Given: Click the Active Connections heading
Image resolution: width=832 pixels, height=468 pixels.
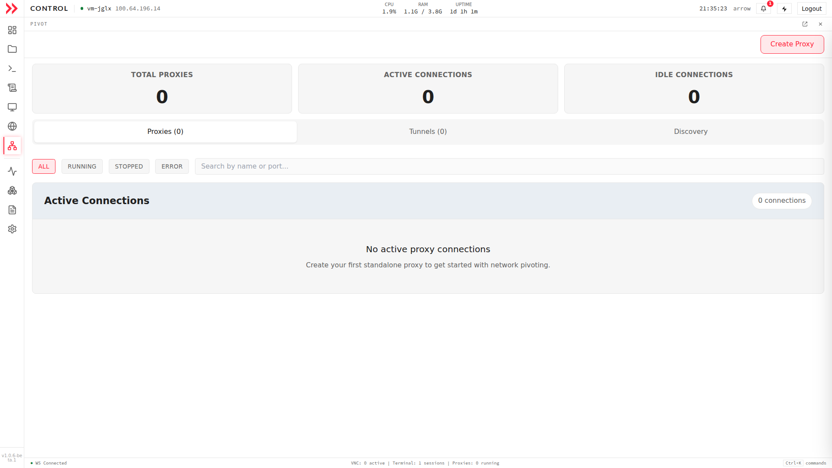Looking at the screenshot, I should pos(97,201).
